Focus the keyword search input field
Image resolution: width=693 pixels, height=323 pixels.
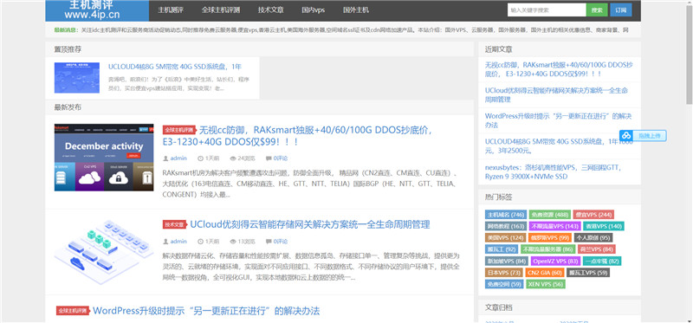click(547, 10)
